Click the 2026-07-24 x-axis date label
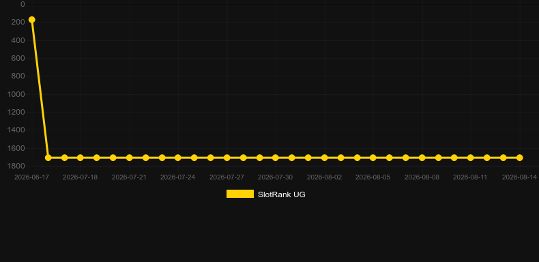This screenshot has height=262, width=539. click(x=177, y=177)
